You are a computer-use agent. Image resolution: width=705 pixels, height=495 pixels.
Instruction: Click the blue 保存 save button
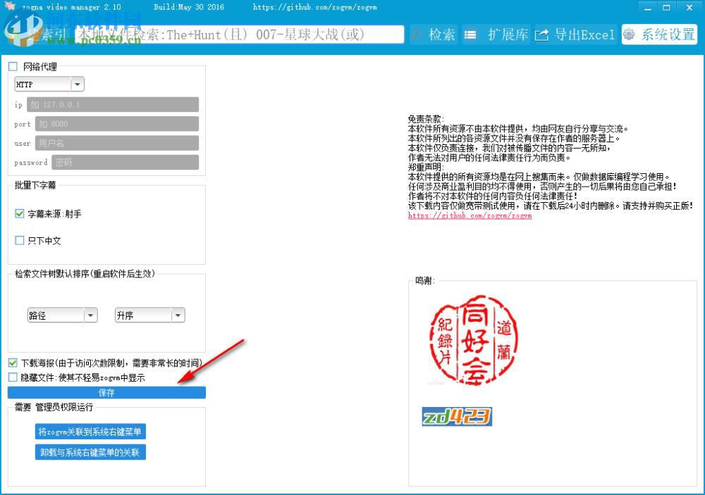107,393
